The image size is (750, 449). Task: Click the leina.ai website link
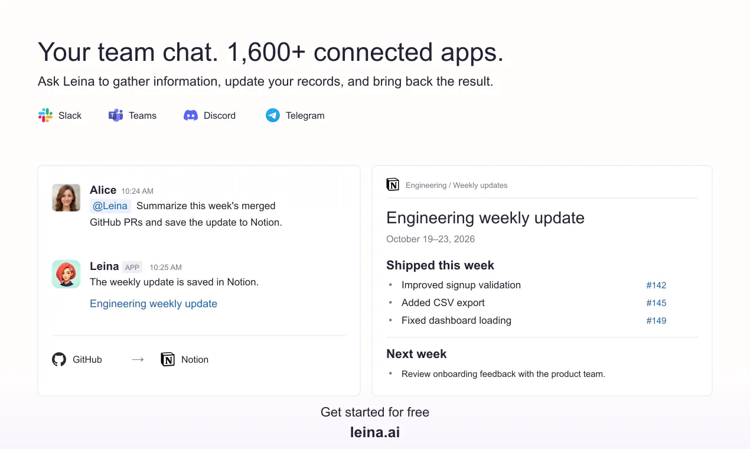(x=375, y=432)
